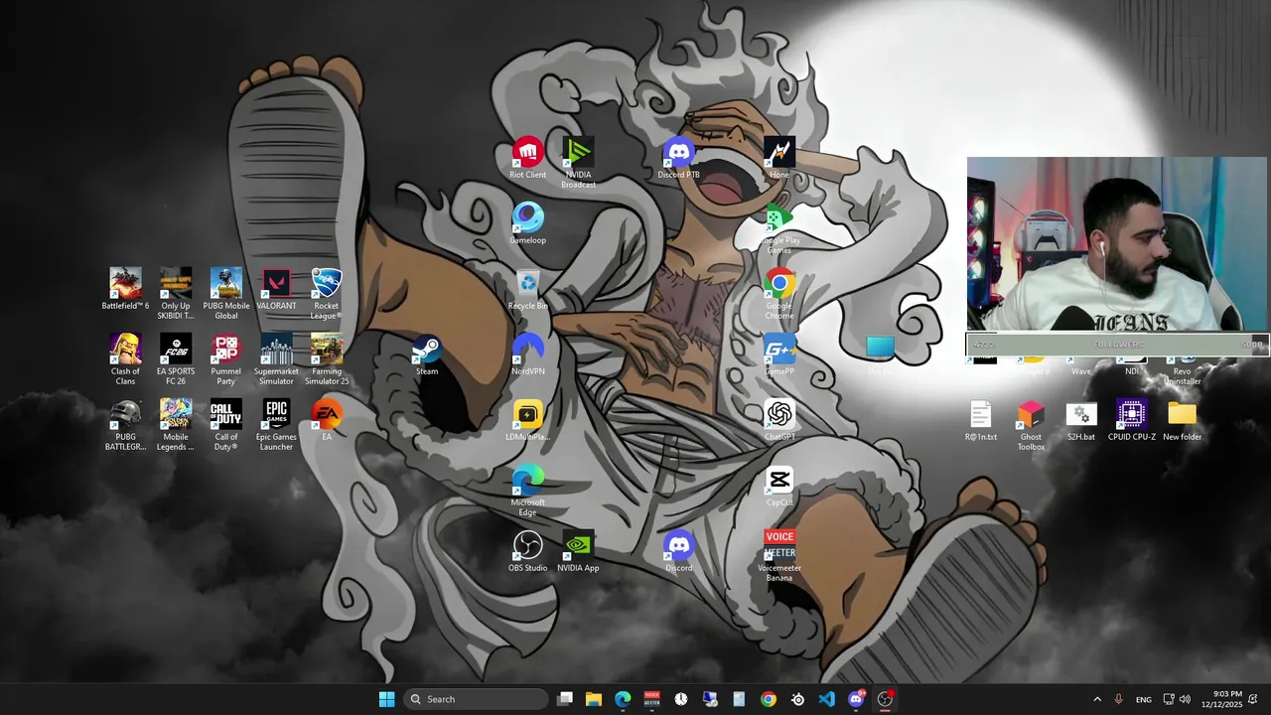Screen dimensions: 1271x715
Task: Open File Explorer from the taskbar
Action: pos(594,699)
